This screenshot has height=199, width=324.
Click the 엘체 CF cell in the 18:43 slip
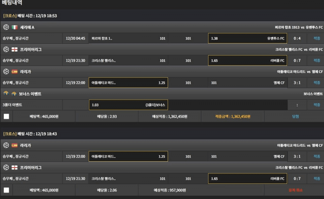click(x=248, y=156)
